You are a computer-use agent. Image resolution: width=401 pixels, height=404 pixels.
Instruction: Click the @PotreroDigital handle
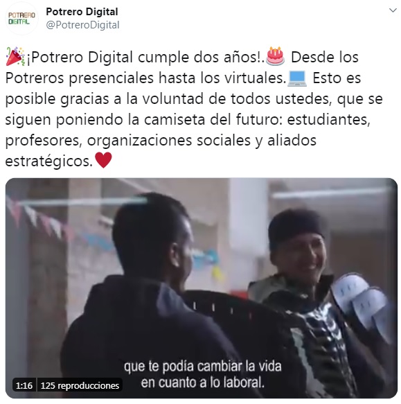point(82,25)
